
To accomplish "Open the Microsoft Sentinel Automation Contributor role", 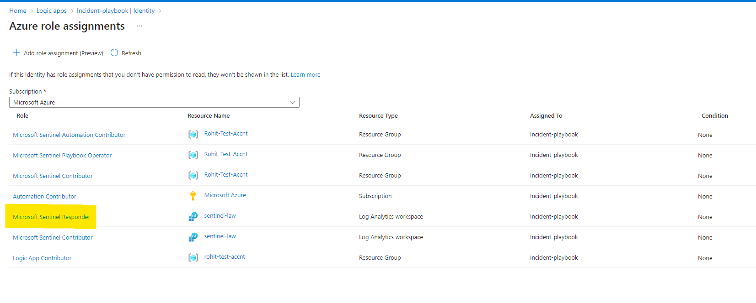I will click(69, 135).
